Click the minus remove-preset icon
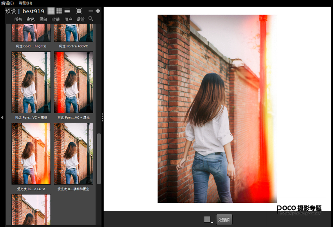Image resolution: width=333 pixels, height=227 pixels. (x=90, y=11)
